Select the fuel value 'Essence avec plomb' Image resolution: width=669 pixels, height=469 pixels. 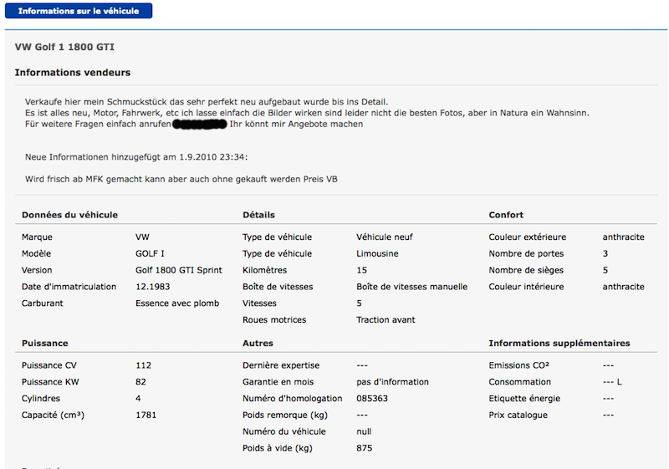coord(177,303)
